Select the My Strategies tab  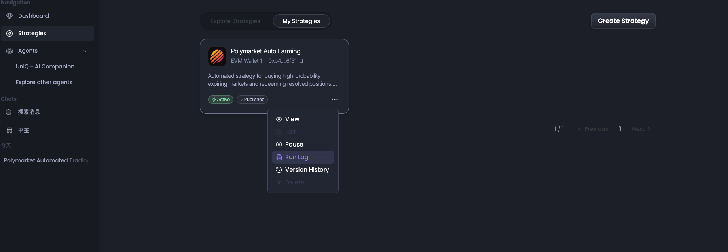[x=301, y=21]
